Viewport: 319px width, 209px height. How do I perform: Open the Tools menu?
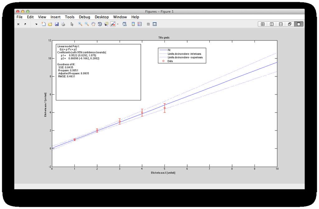click(x=69, y=17)
